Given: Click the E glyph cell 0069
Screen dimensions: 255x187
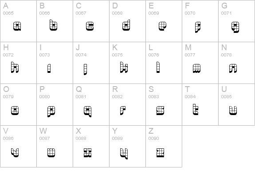Looking at the screenshot, I should pyautogui.click(x=164, y=21).
